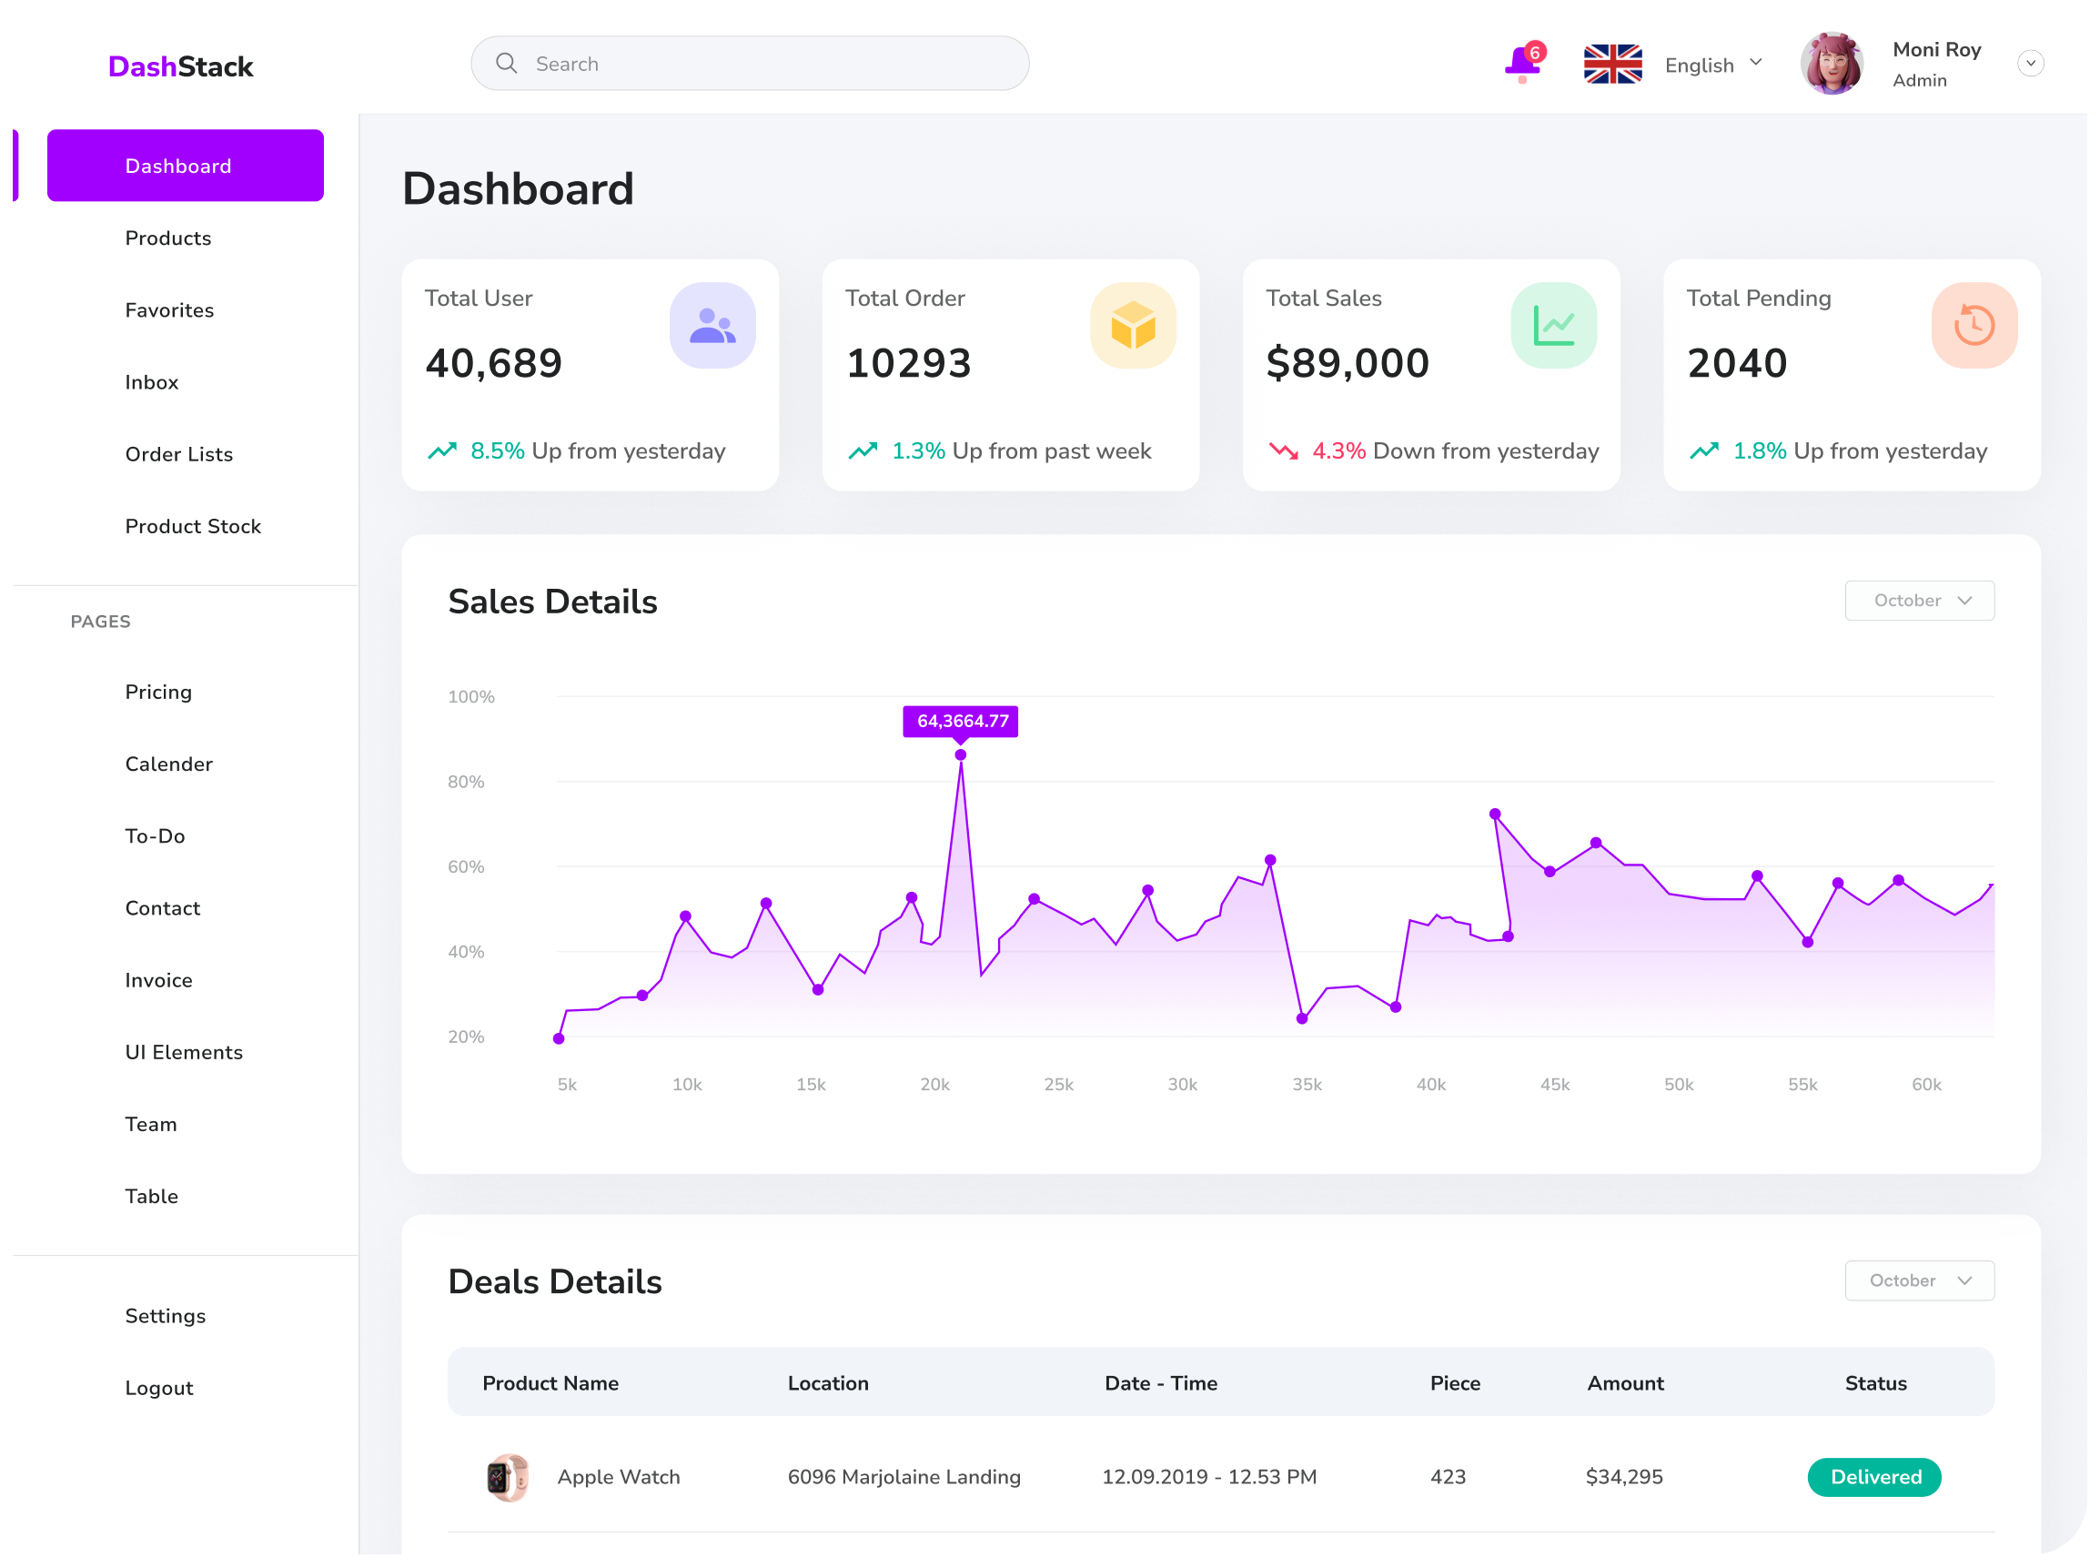Click Moni Roy's avatar picture
Image resolution: width=2100 pixels, height=1568 pixels.
(1831, 64)
